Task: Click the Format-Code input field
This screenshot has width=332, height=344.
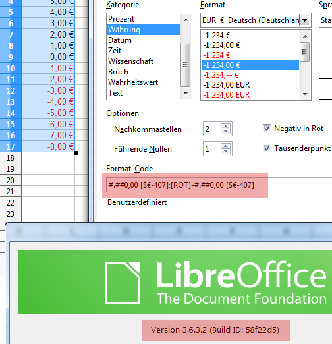Action: (x=219, y=185)
